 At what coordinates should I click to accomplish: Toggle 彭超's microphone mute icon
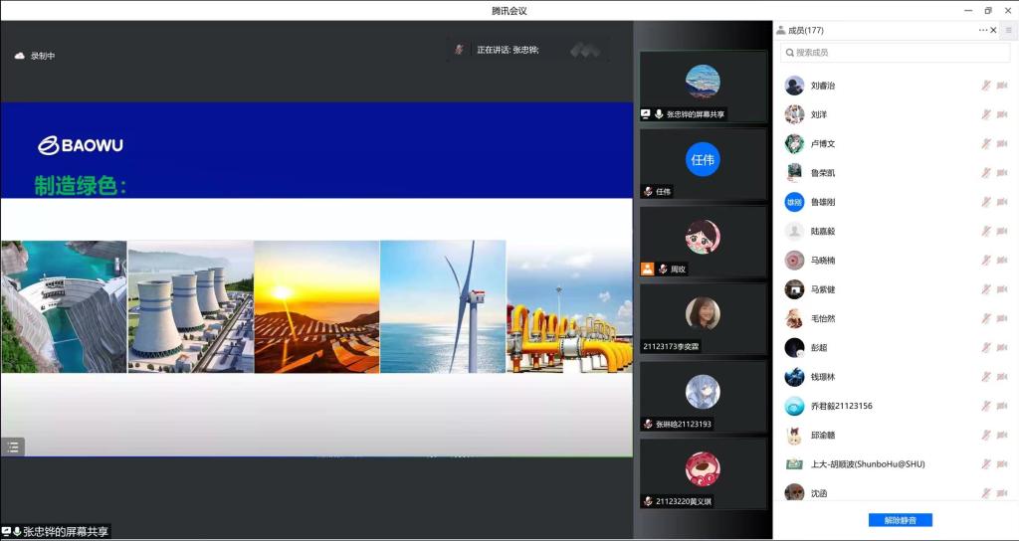tap(985, 348)
